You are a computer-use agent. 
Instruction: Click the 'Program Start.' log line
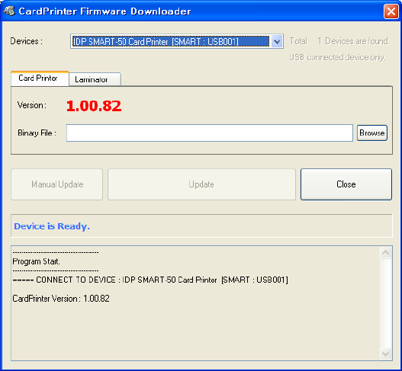36,261
